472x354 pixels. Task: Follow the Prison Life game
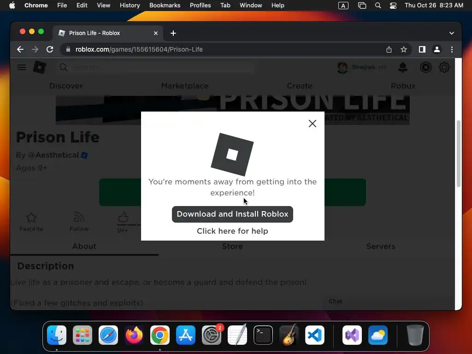(x=79, y=222)
